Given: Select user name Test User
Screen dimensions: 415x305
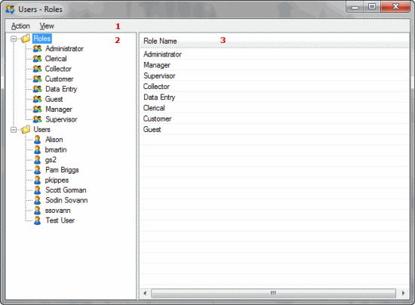Looking at the screenshot, I should pos(60,220).
